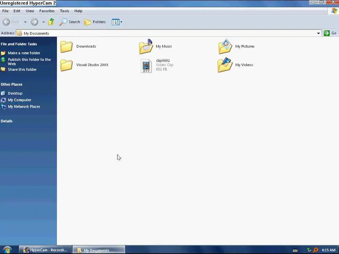The image size is (339, 254).
Task: Open the View menu
Action: 30,11
